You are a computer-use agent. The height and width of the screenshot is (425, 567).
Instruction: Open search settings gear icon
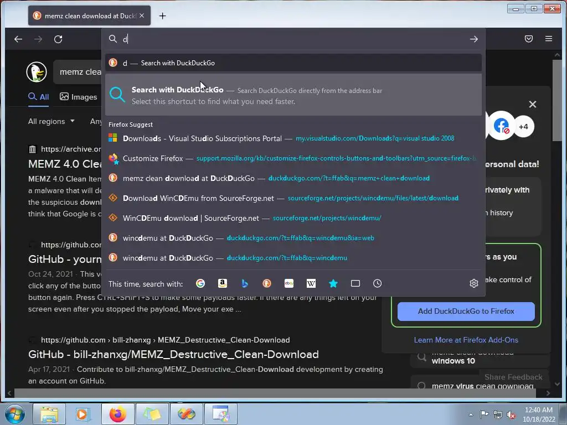tap(474, 284)
